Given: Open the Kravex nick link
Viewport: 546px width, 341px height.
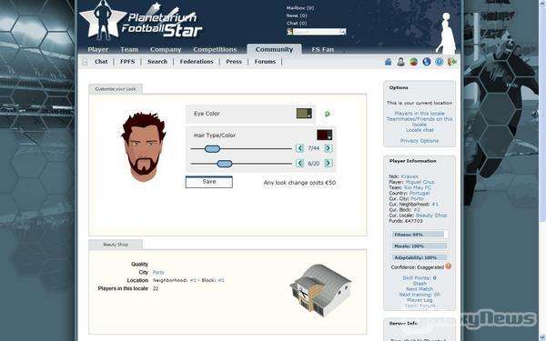Looking at the screenshot, I should point(409,176).
